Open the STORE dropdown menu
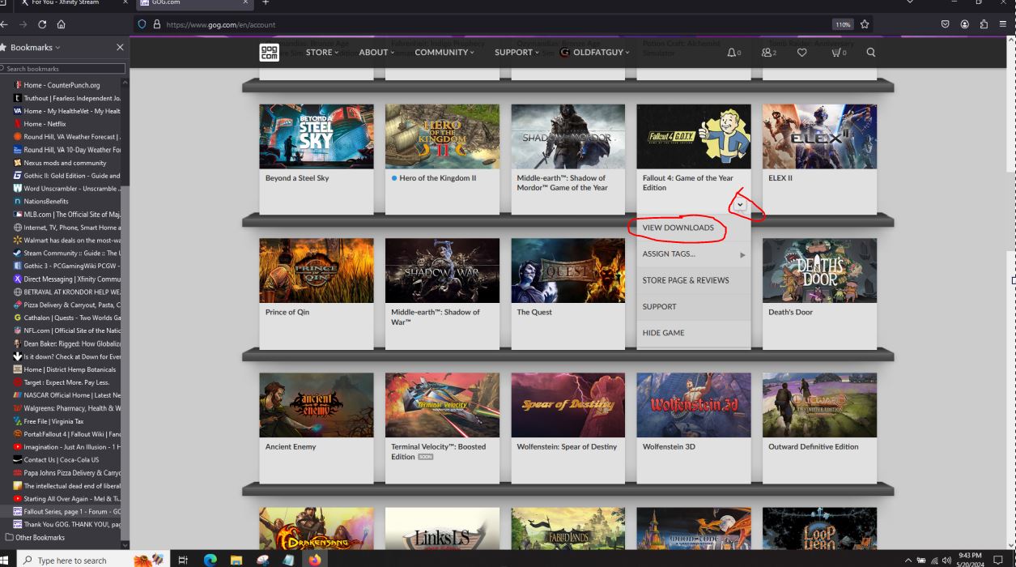 coord(322,53)
